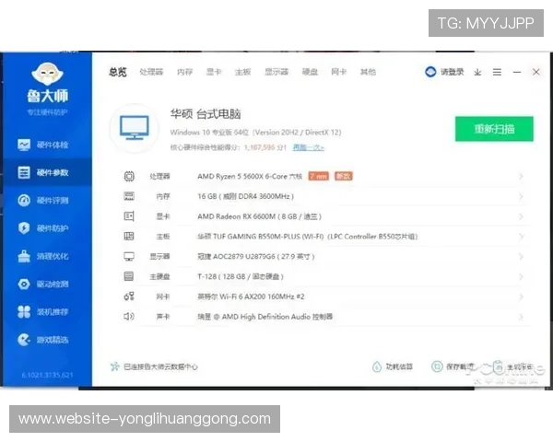Switch to the 显卡 tab

point(214,72)
